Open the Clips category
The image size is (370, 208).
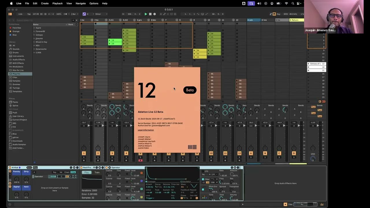coord(15,77)
